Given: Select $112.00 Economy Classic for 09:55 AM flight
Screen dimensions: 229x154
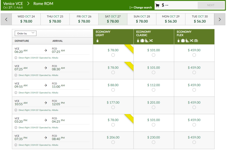Looking at the screenshot, I should [154, 90].
